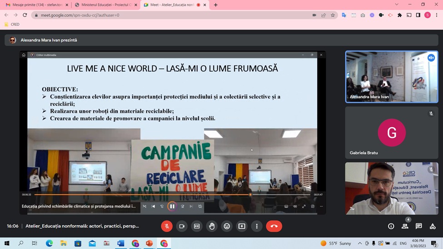This screenshot has width=443, height=249.
Task: Open Meet's more options menu
Action: tap(257, 226)
